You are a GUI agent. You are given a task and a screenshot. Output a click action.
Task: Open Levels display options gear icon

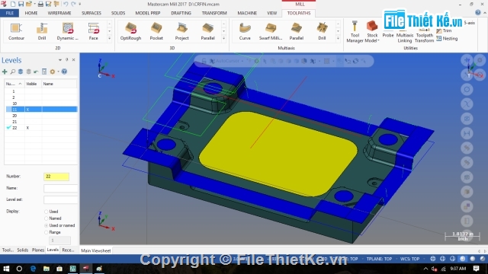point(53,72)
